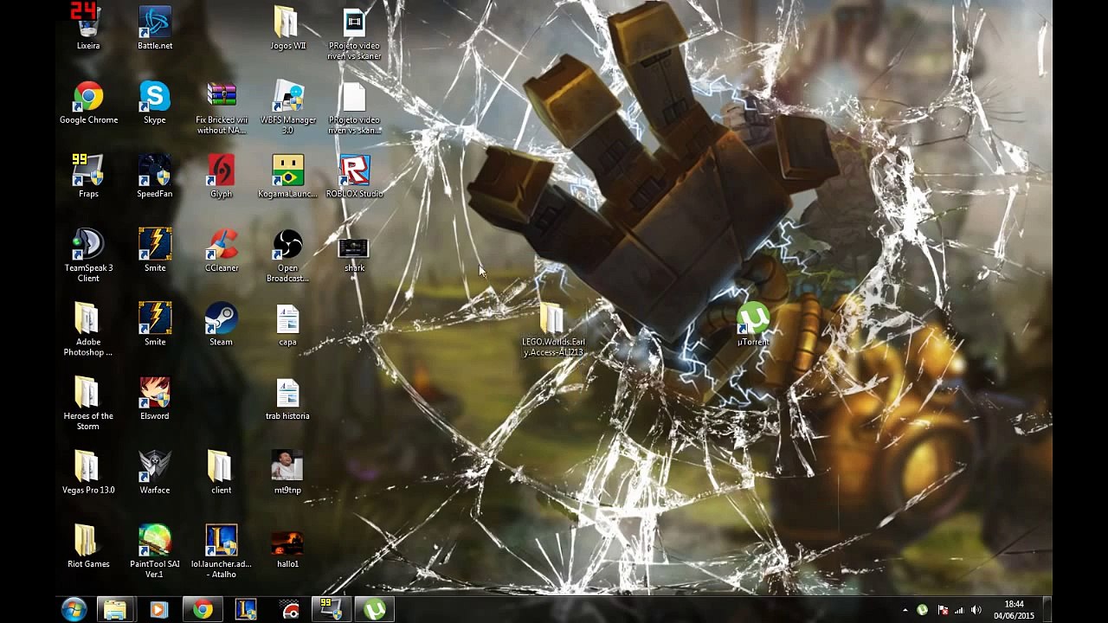Viewport: 1108px width, 623px height.
Task: Select the Open Broadcaster shortcut icon
Action: click(x=287, y=255)
